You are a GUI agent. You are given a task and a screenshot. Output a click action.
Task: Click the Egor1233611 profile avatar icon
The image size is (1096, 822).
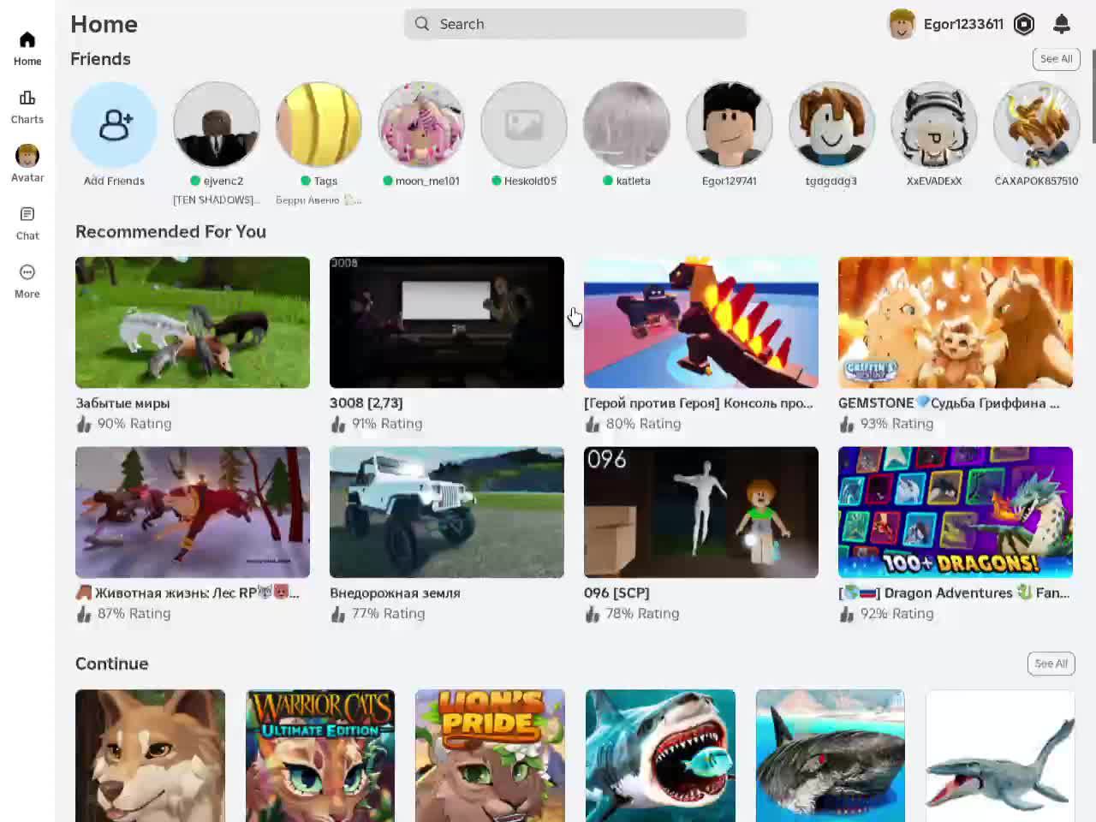point(902,24)
